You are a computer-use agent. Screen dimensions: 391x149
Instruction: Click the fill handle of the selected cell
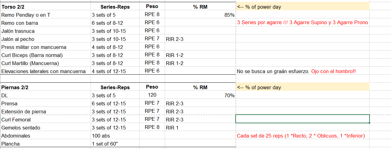click(x=370, y=123)
